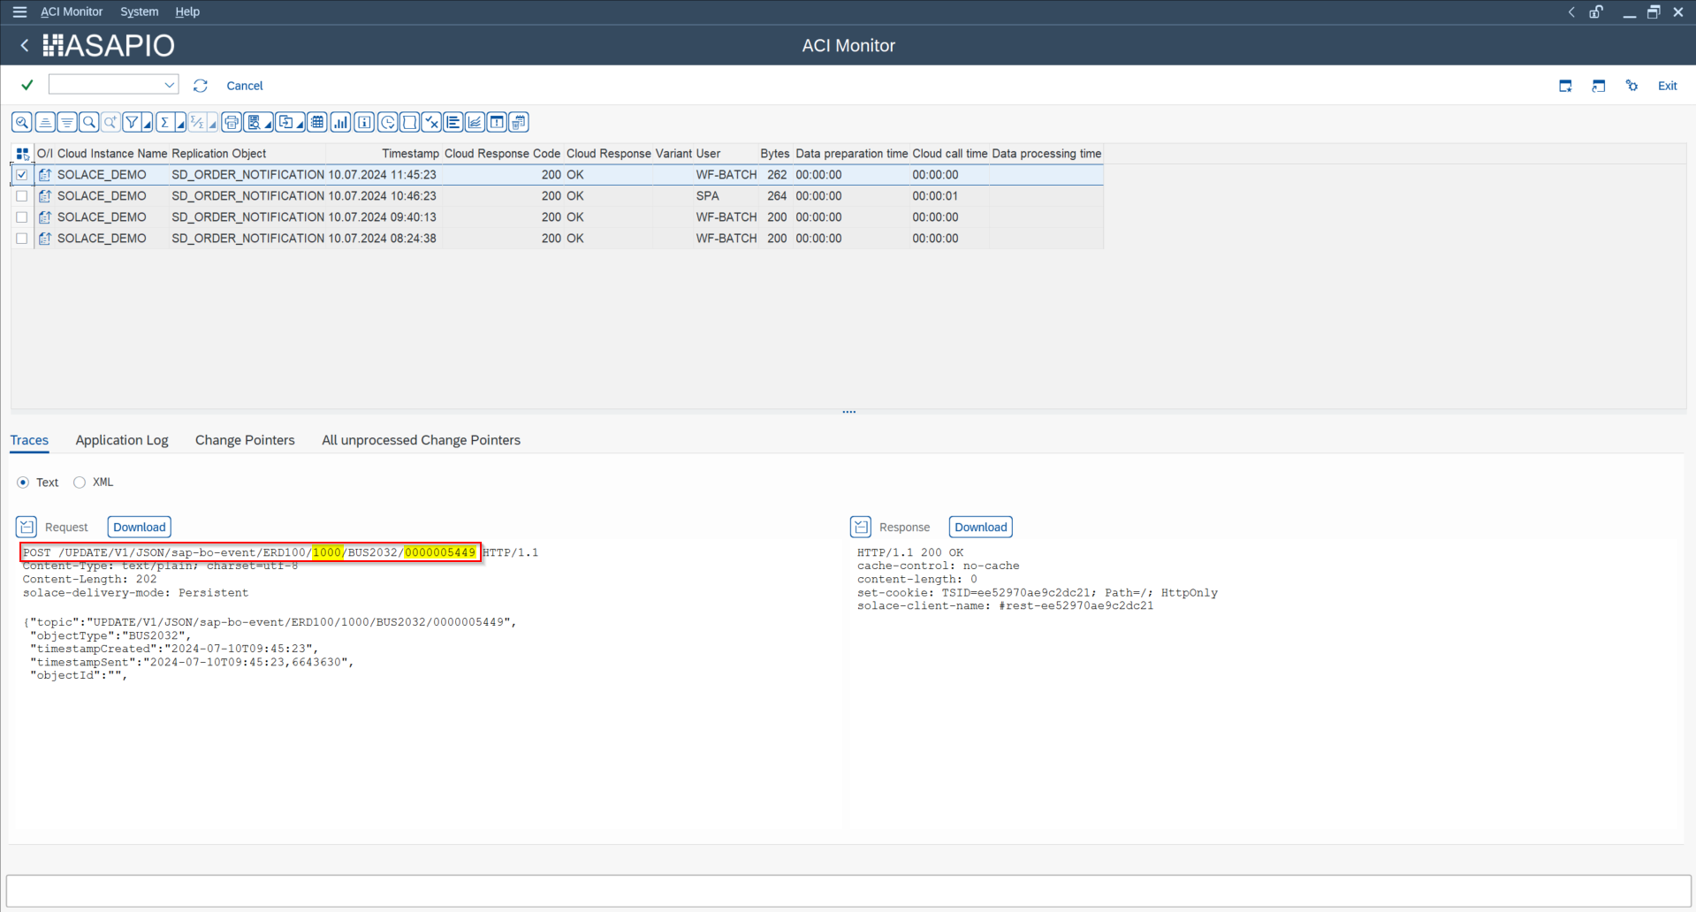
Task: Open the System menu
Action: 140,11
